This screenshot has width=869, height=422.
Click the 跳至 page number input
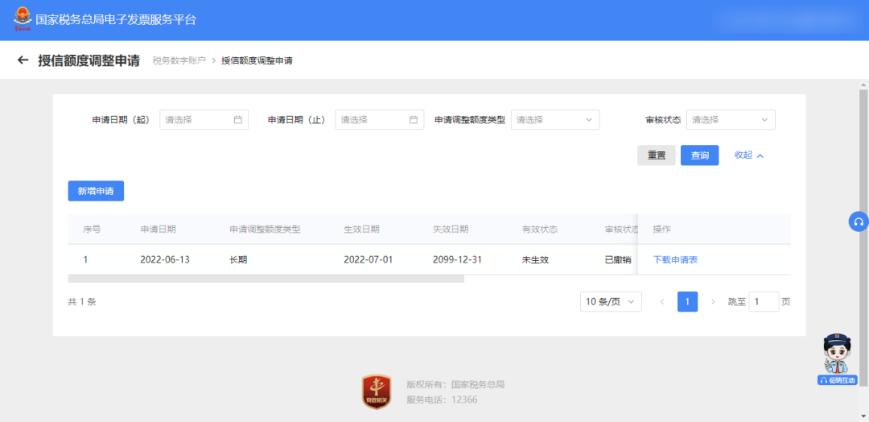click(x=763, y=302)
